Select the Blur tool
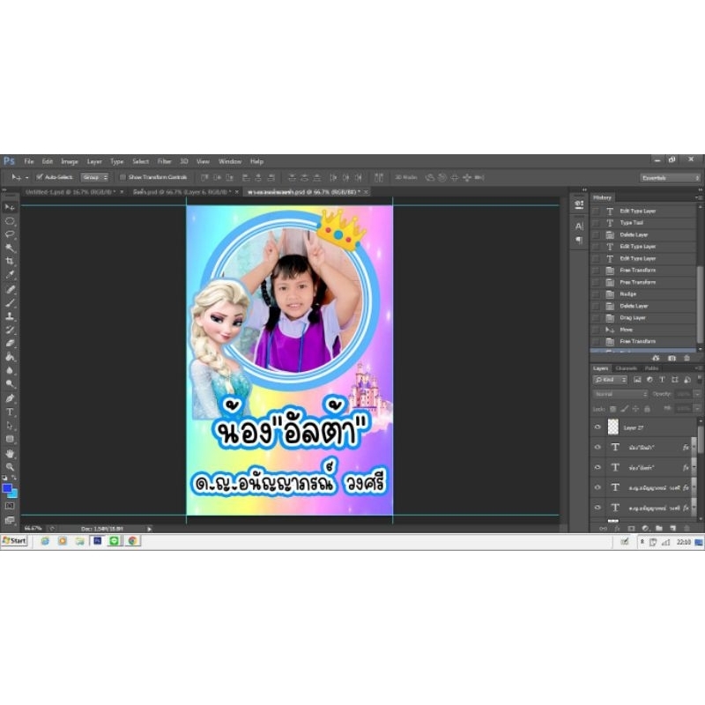The image size is (705, 705). pyautogui.click(x=10, y=370)
